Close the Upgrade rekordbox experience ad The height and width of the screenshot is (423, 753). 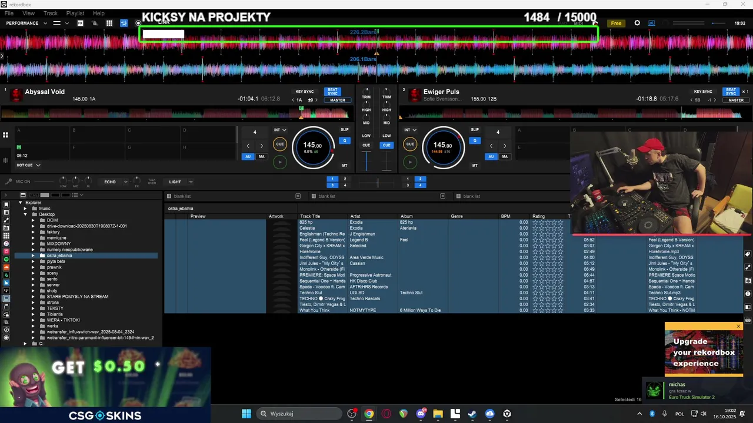click(x=738, y=326)
